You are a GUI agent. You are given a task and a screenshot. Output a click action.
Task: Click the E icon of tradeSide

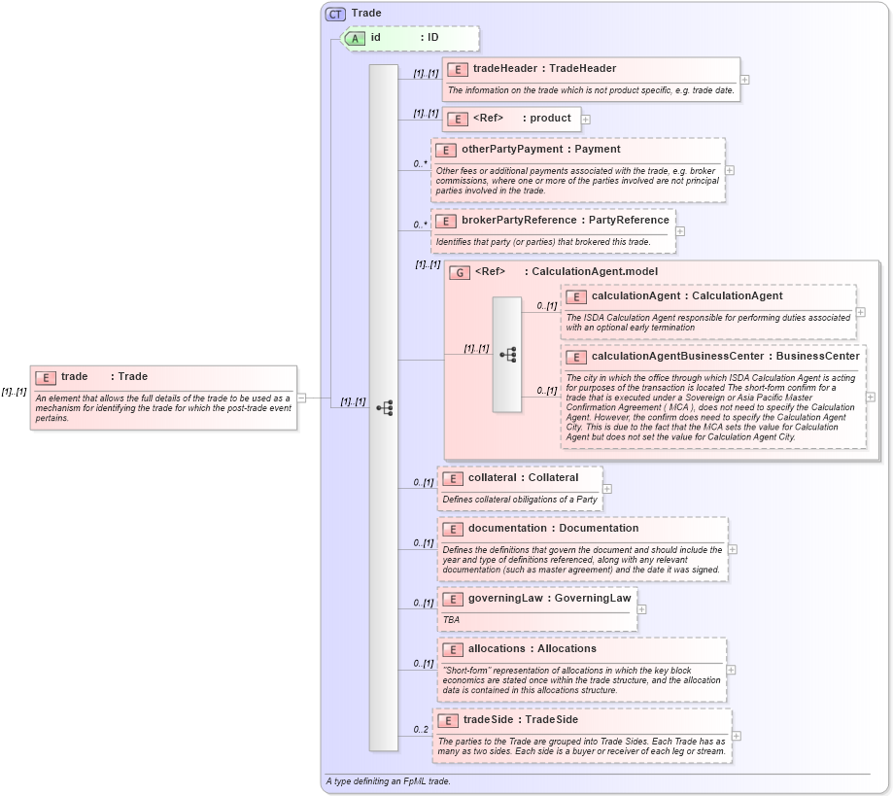447,720
